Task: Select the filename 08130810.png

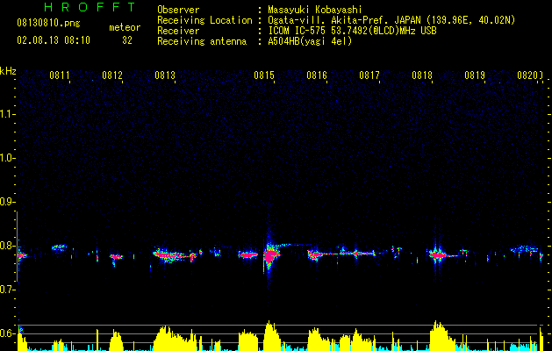Action: point(48,24)
